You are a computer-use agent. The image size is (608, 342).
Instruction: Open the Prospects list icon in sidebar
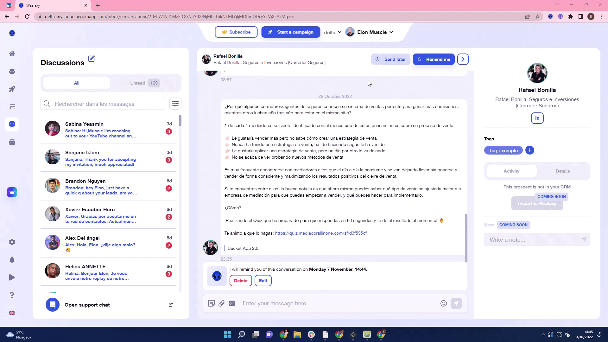point(12,71)
